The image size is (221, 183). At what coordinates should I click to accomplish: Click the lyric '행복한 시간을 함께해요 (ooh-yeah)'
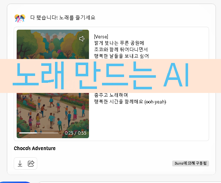point(130,102)
